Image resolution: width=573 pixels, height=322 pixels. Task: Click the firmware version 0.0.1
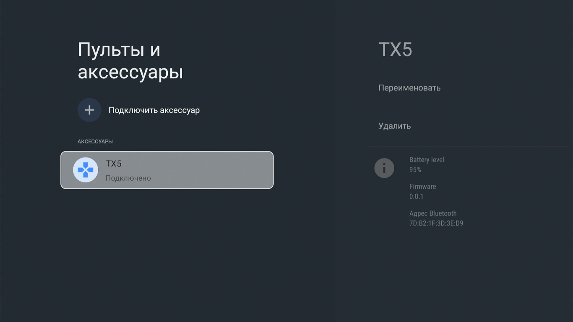(x=417, y=197)
